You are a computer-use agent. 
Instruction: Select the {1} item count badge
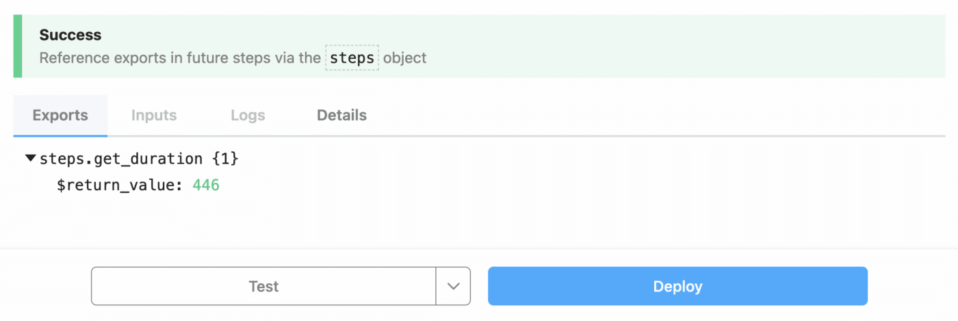tap(225, 159)
